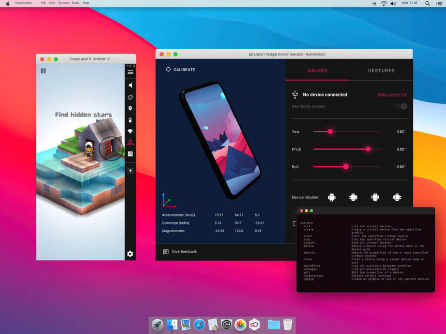The height and width of the screenshot is (334, 446).
Task: Click Magnetometer value -46.29
Action: pos(219,231)
